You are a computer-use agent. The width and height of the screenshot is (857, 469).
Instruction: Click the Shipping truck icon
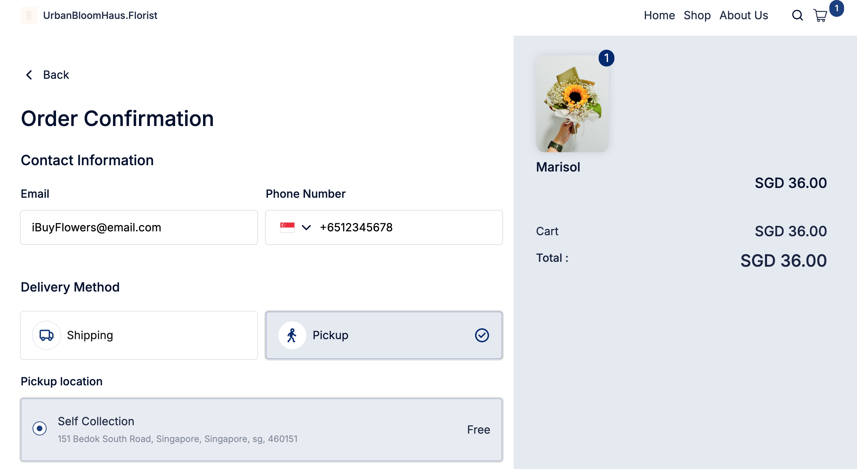pos(47,335)
